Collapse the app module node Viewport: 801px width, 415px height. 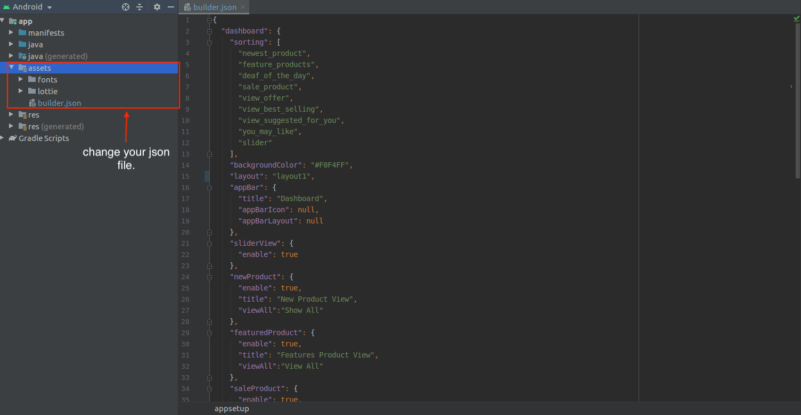tap(3, 21)
